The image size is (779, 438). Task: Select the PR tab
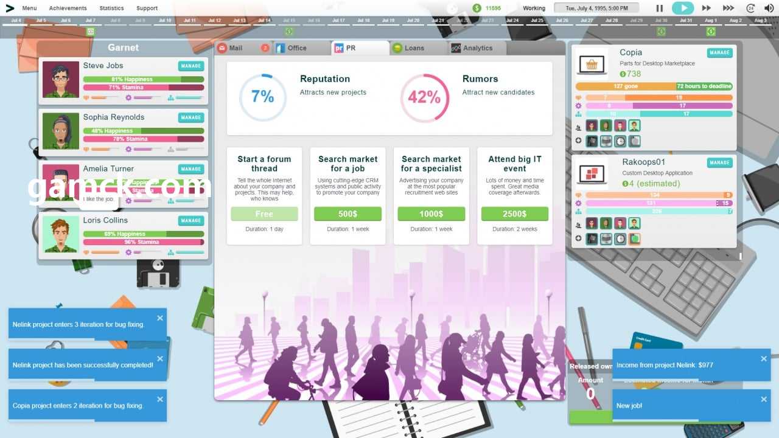pos(360,48)
